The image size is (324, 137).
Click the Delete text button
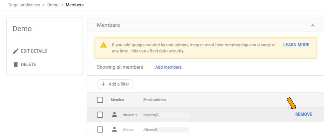pos(28,64)
